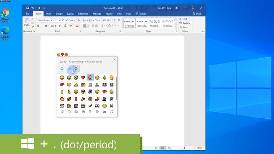This screenshot has width=274, height=154.
Task: Switch to the Design tab
Action: coord(59,14)
